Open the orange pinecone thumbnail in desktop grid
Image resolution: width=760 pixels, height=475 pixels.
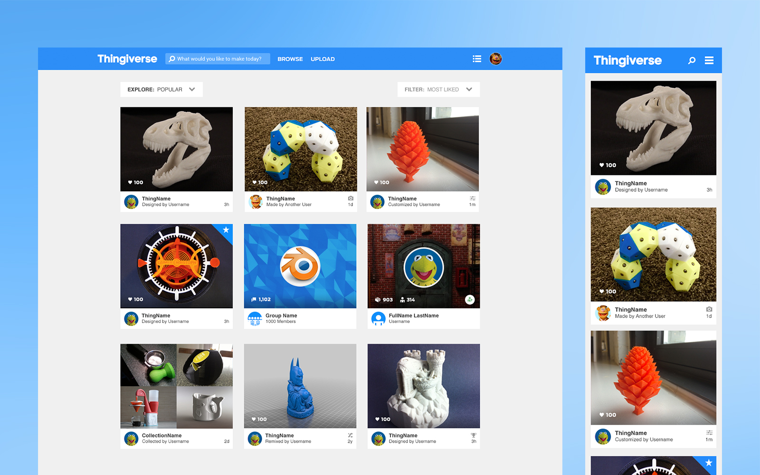tap(423, 149)
